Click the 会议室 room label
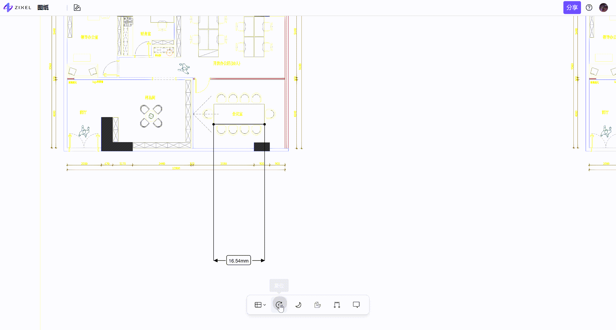Image resolution: width=616 pixels, height=330 pixels. coord(237,114)
